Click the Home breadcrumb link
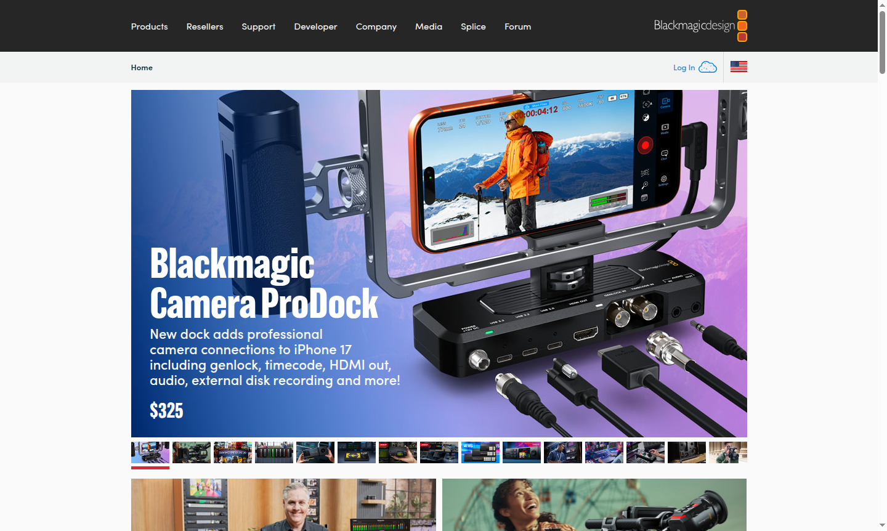This screenshot has height=531, width=887. coord(142,68)
